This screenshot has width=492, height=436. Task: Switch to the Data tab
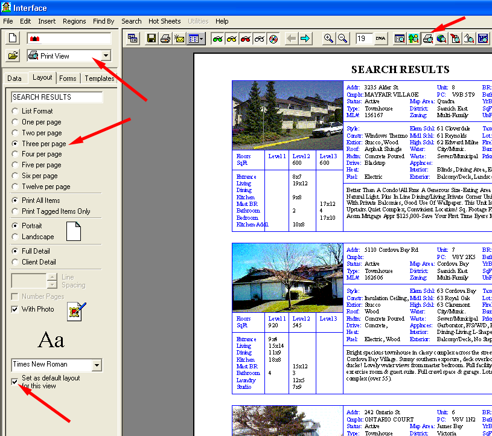click(14, 78)
